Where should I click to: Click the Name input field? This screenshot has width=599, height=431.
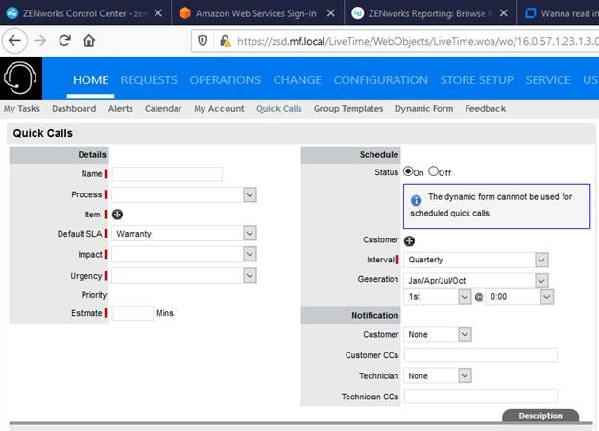point(167,174)
